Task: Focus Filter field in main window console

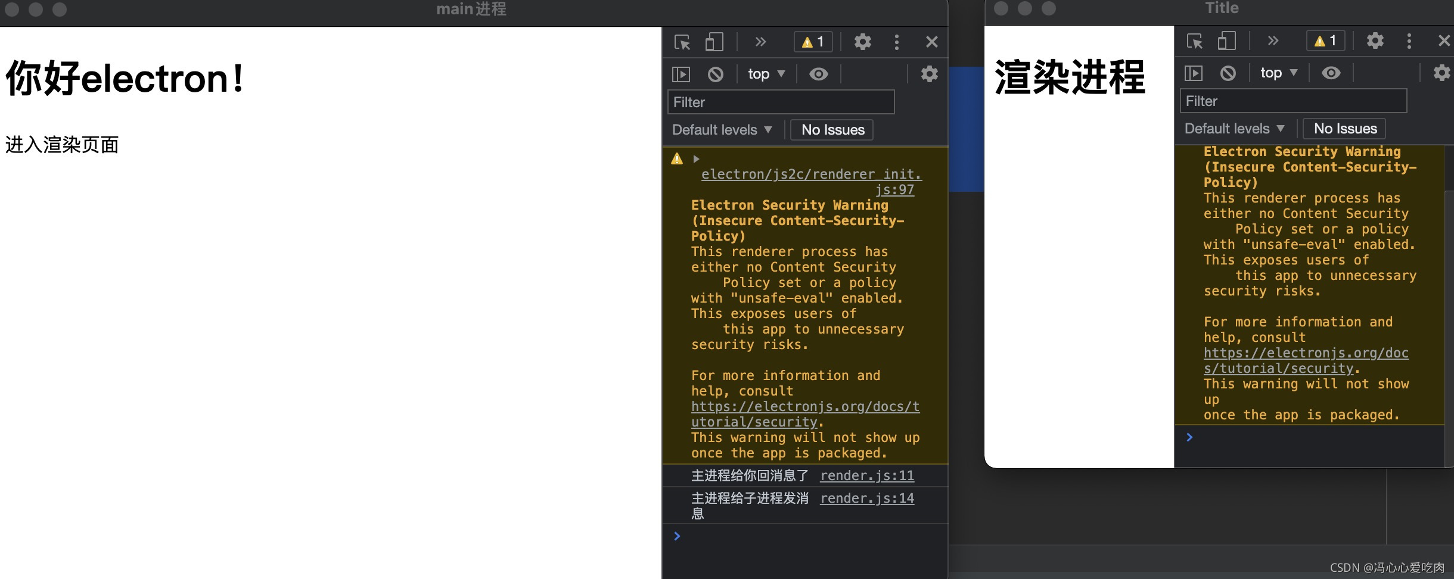Action: point(781,102)
